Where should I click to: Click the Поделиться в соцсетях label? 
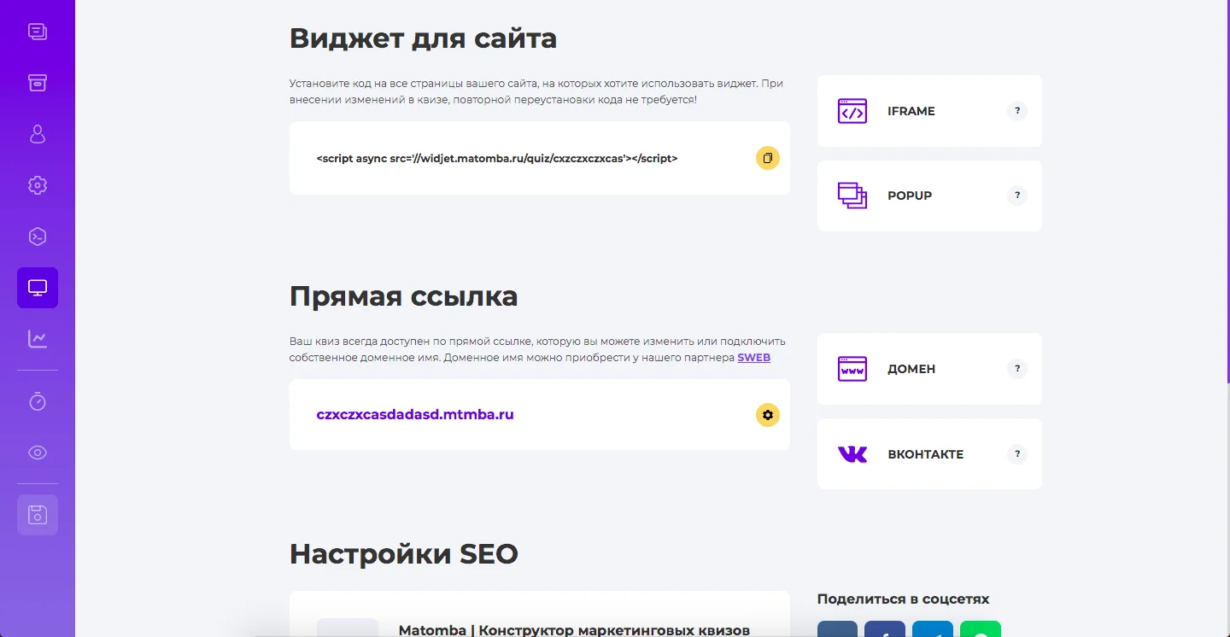903,599
